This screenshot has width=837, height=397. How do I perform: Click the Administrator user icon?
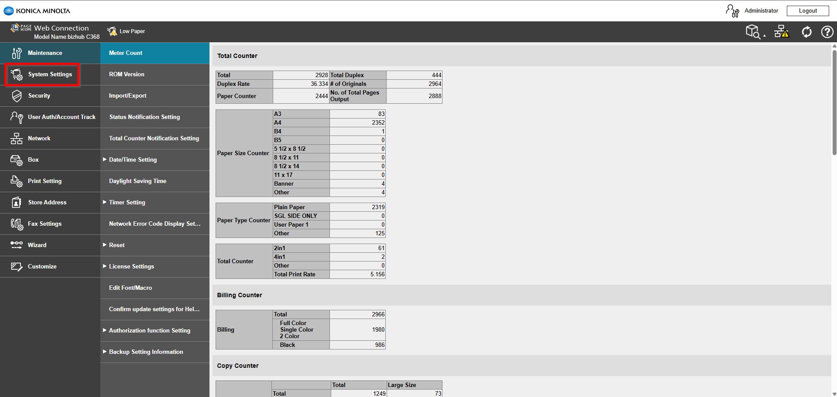pyautogui.click(x=732, y=11)
